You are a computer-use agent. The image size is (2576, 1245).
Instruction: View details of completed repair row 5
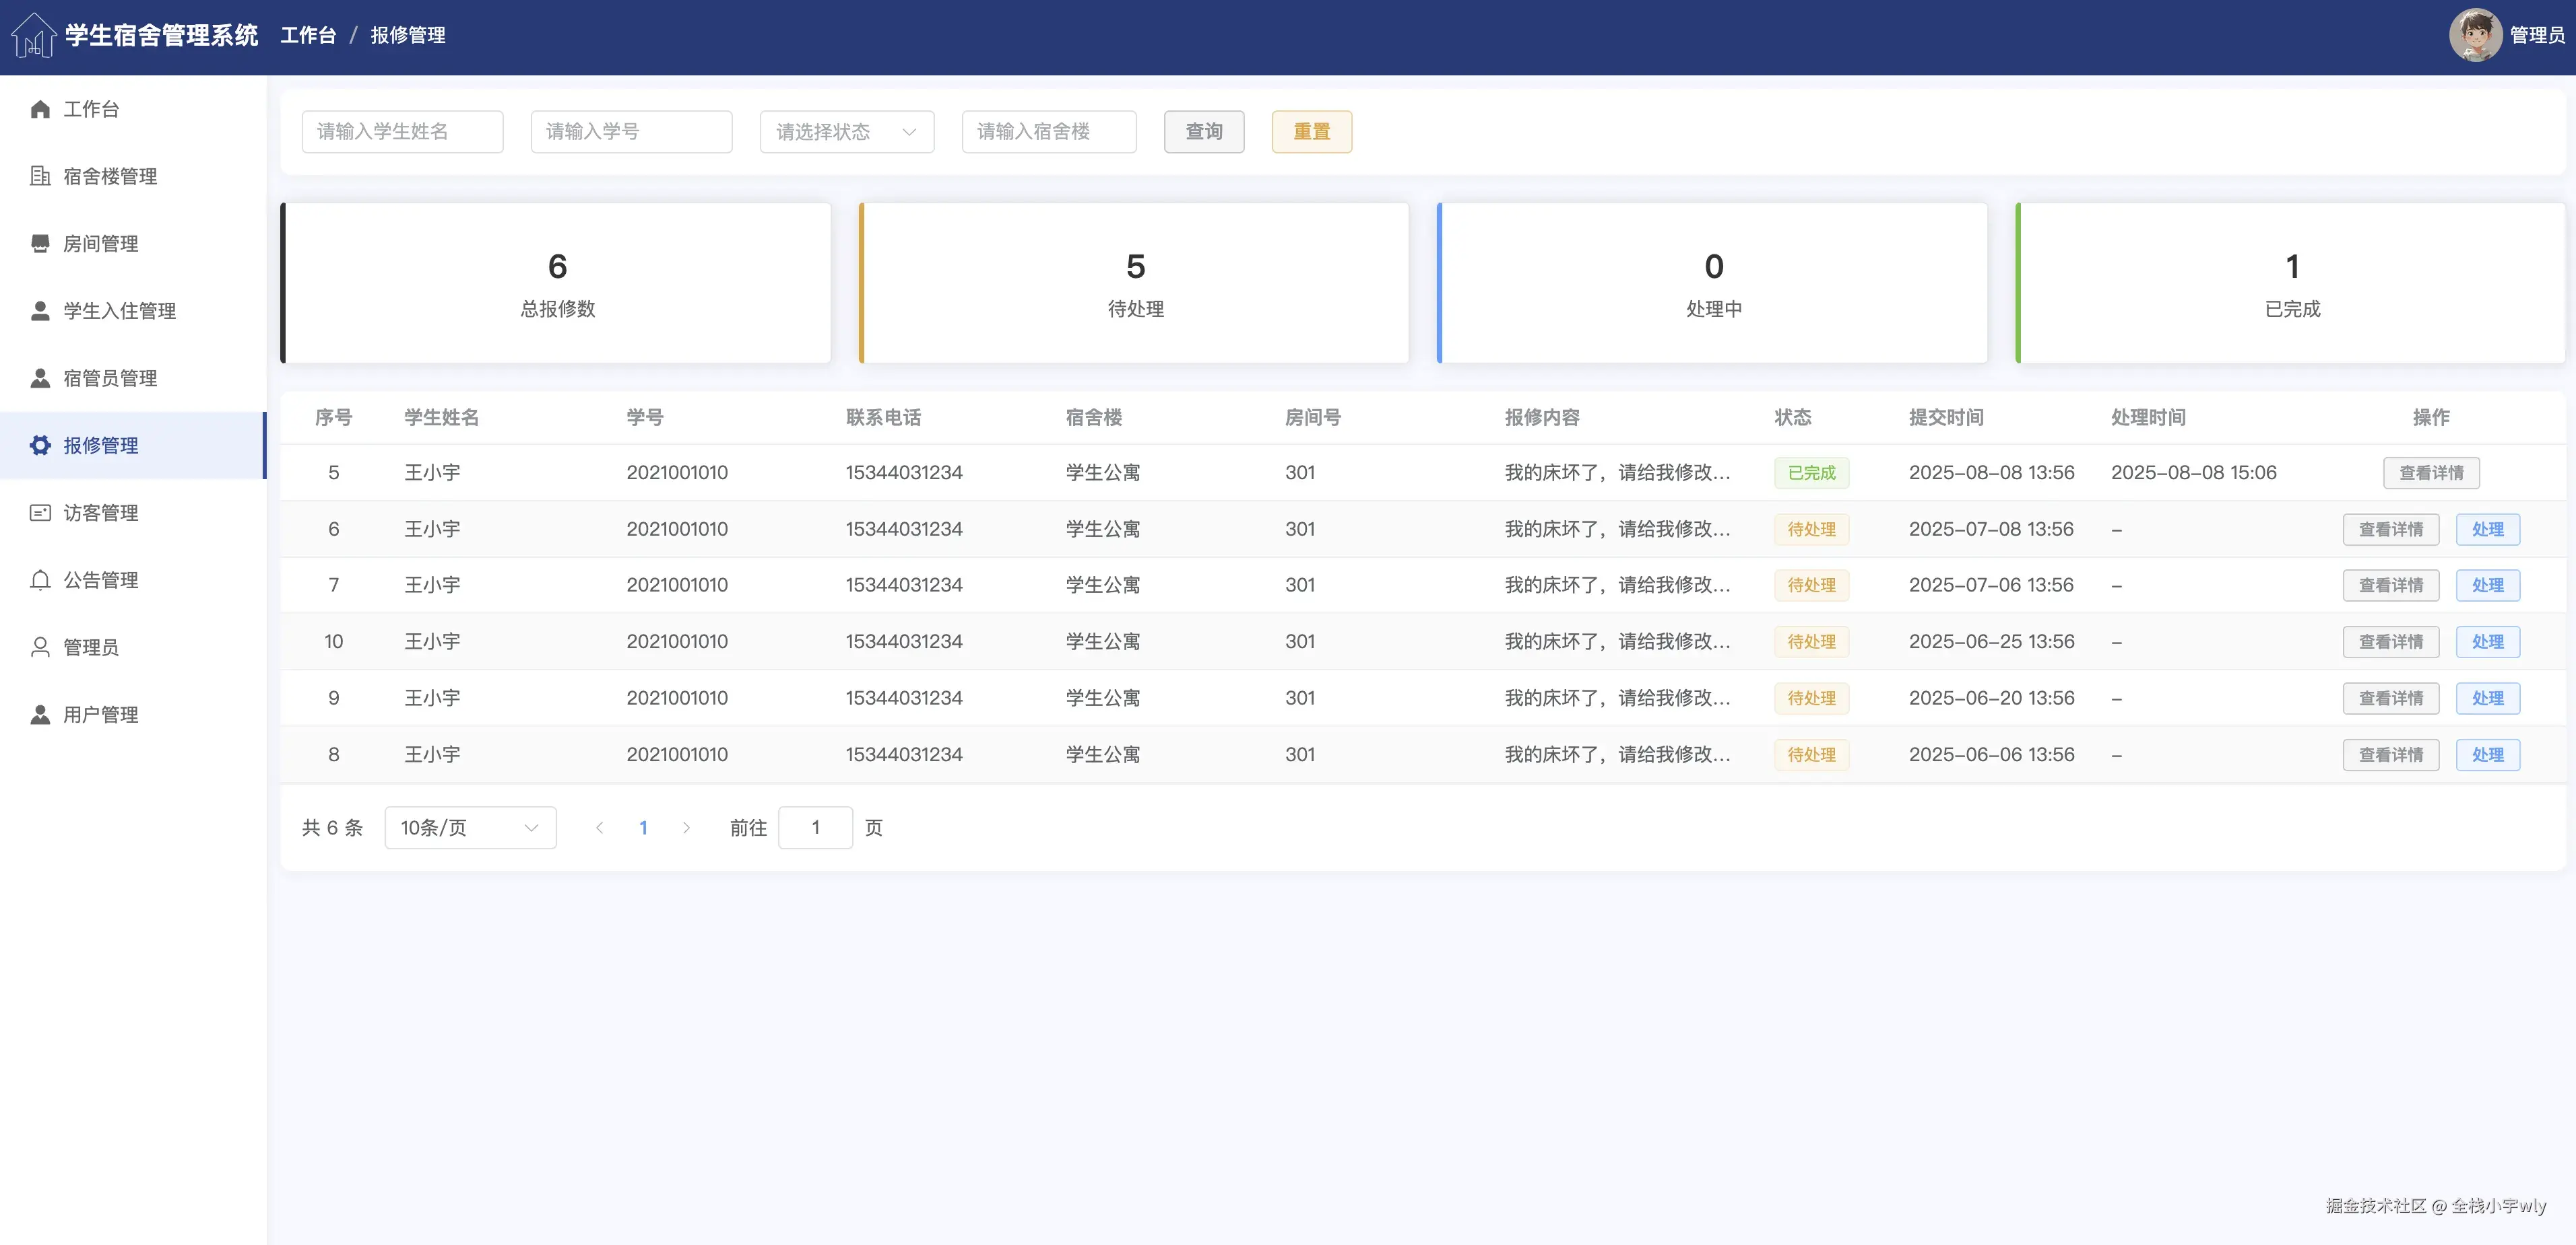coord(2430,472)
